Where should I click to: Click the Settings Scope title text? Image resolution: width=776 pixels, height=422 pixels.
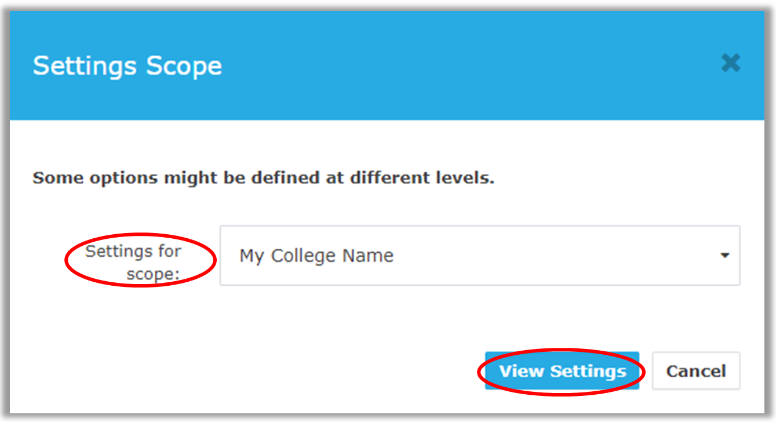tap(127, 66)
